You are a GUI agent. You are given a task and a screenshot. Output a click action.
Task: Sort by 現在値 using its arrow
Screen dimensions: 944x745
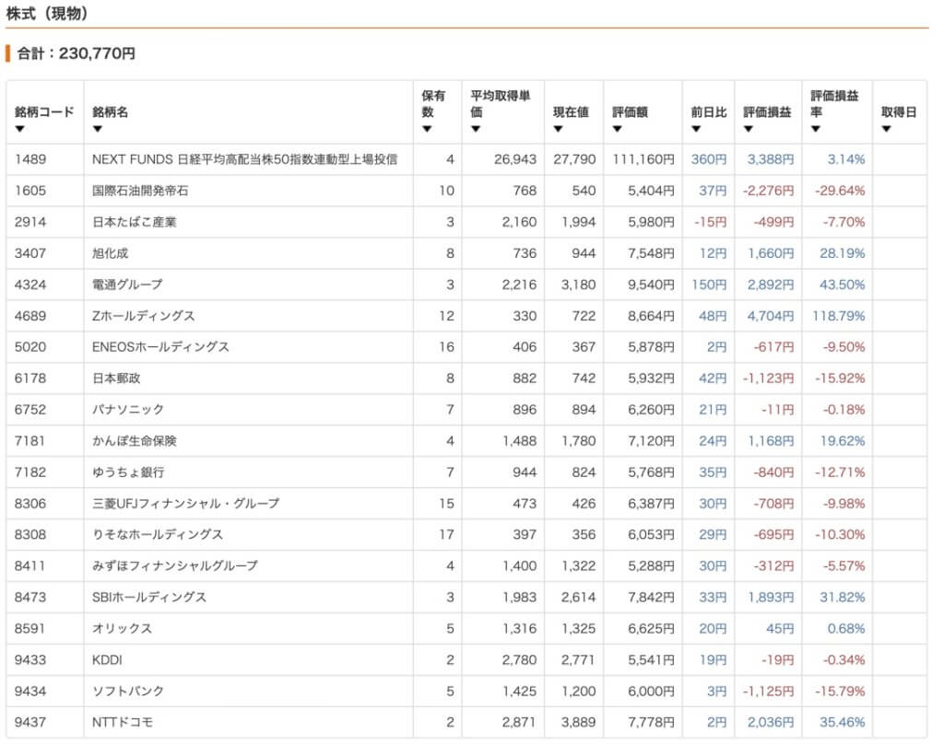[x=558, y=129]
